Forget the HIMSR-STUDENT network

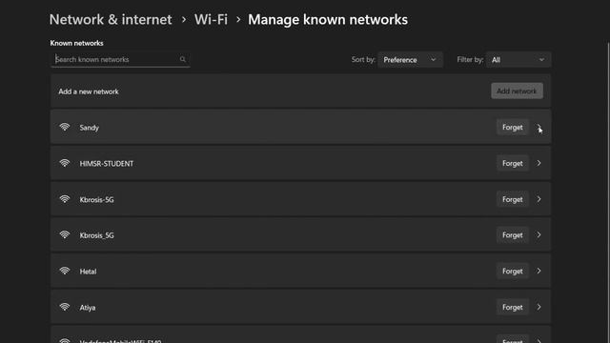point(513,163)
